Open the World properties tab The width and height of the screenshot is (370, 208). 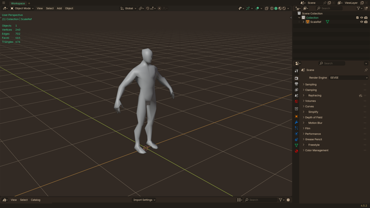(x=296, y=101)
